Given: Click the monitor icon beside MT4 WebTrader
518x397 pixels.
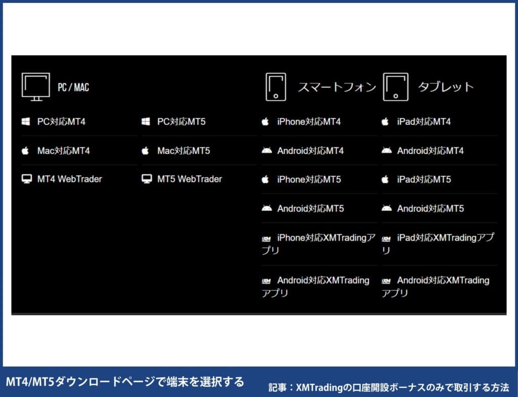Looking at the screenshot, I should (26, 179).
